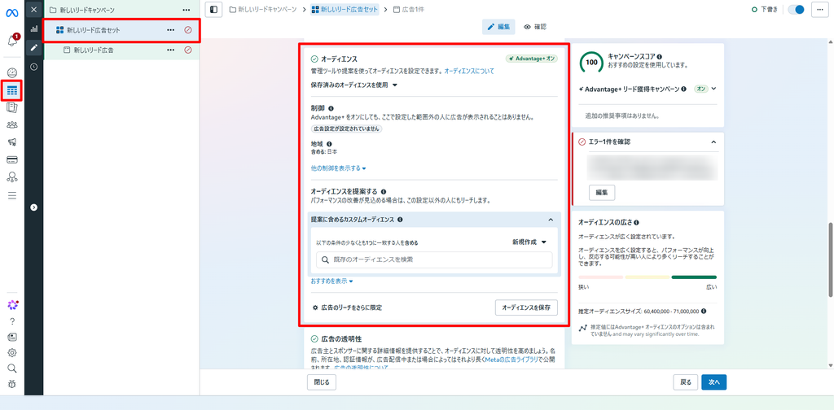
Task: Open the audiences people icon in sidebar
Action: click(12, 124)
